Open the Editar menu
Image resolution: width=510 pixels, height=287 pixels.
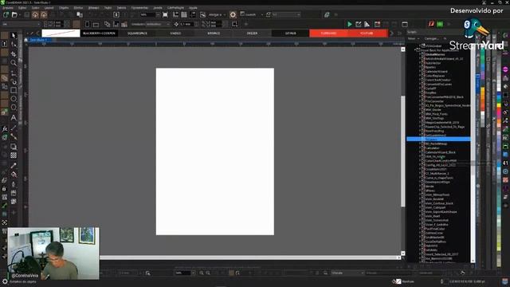22,7
